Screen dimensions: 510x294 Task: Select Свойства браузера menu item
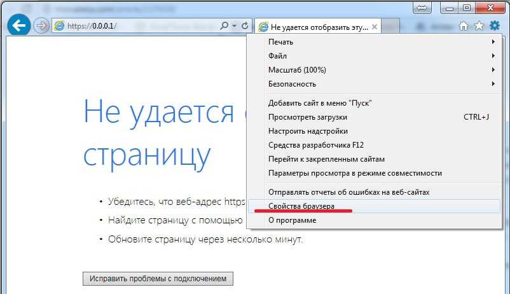[301, 206]
